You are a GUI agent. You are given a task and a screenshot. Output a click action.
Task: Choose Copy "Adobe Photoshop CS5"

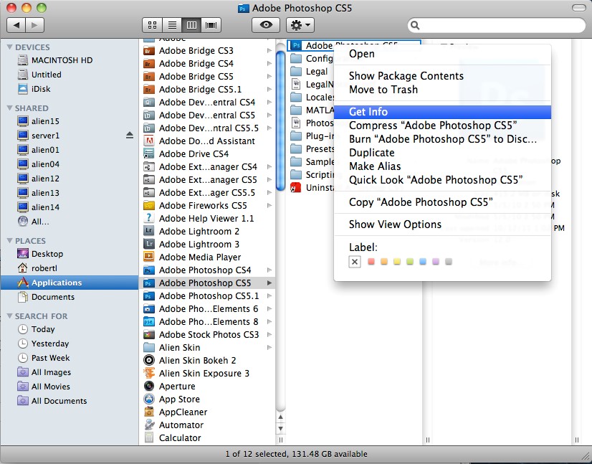coord(442,202)
